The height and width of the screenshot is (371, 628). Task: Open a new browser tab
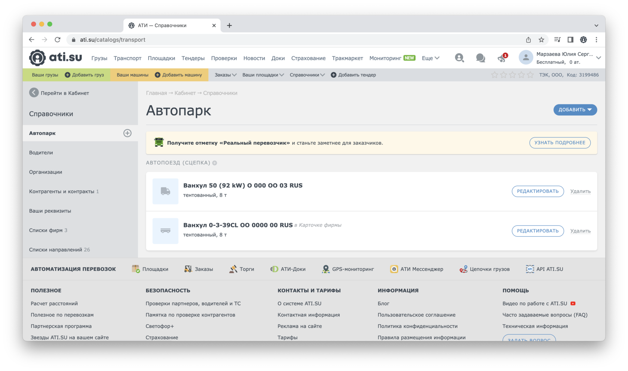230,25
